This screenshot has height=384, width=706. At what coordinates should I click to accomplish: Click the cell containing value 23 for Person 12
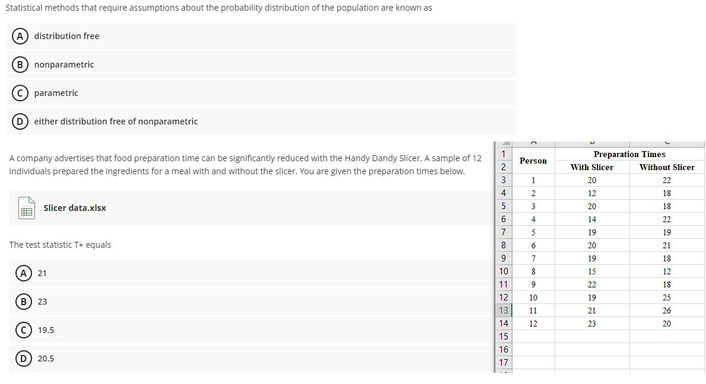point(592,323)
